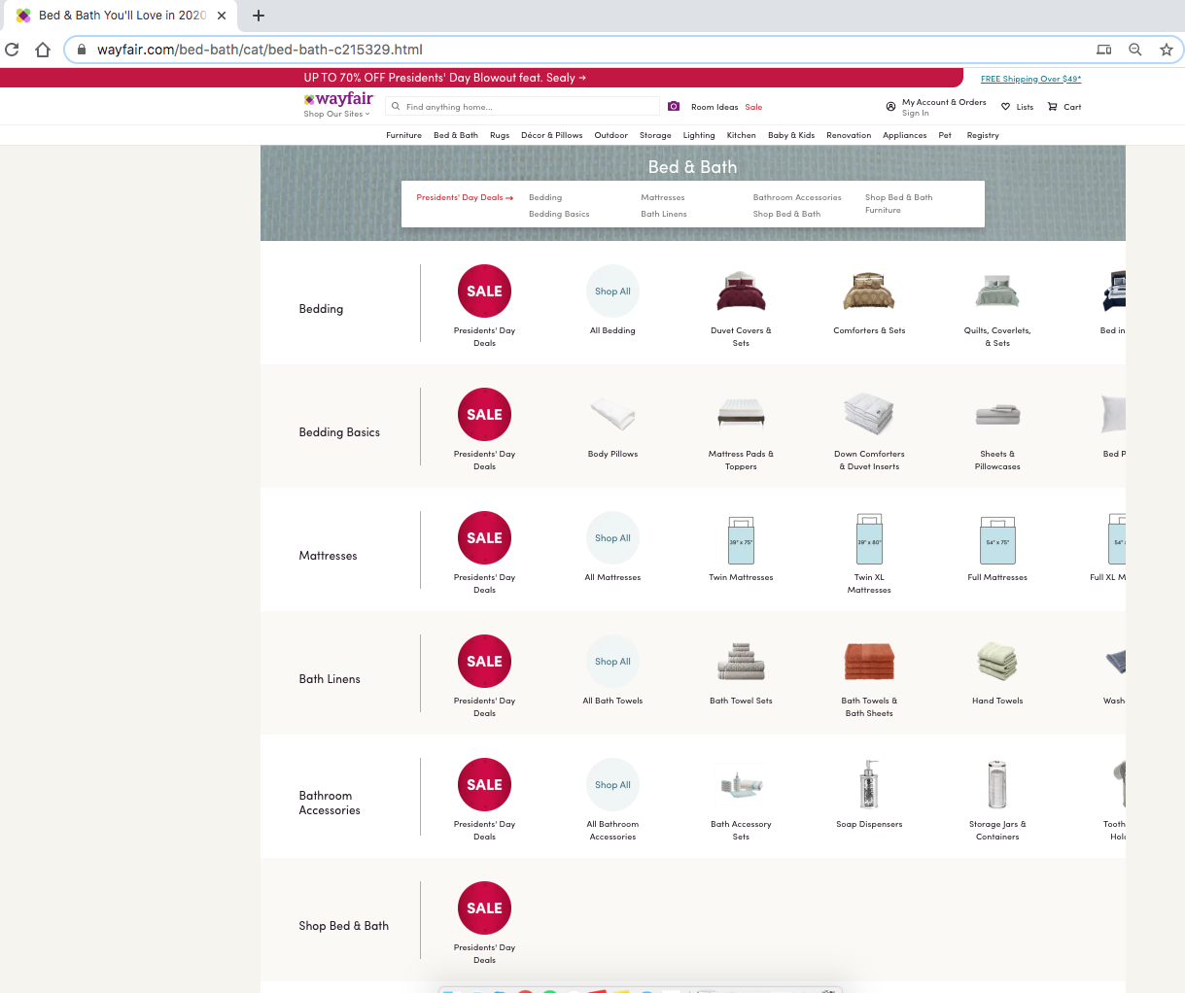
Task: Open the Lighting navigation menu
Action: coord(699,135)
